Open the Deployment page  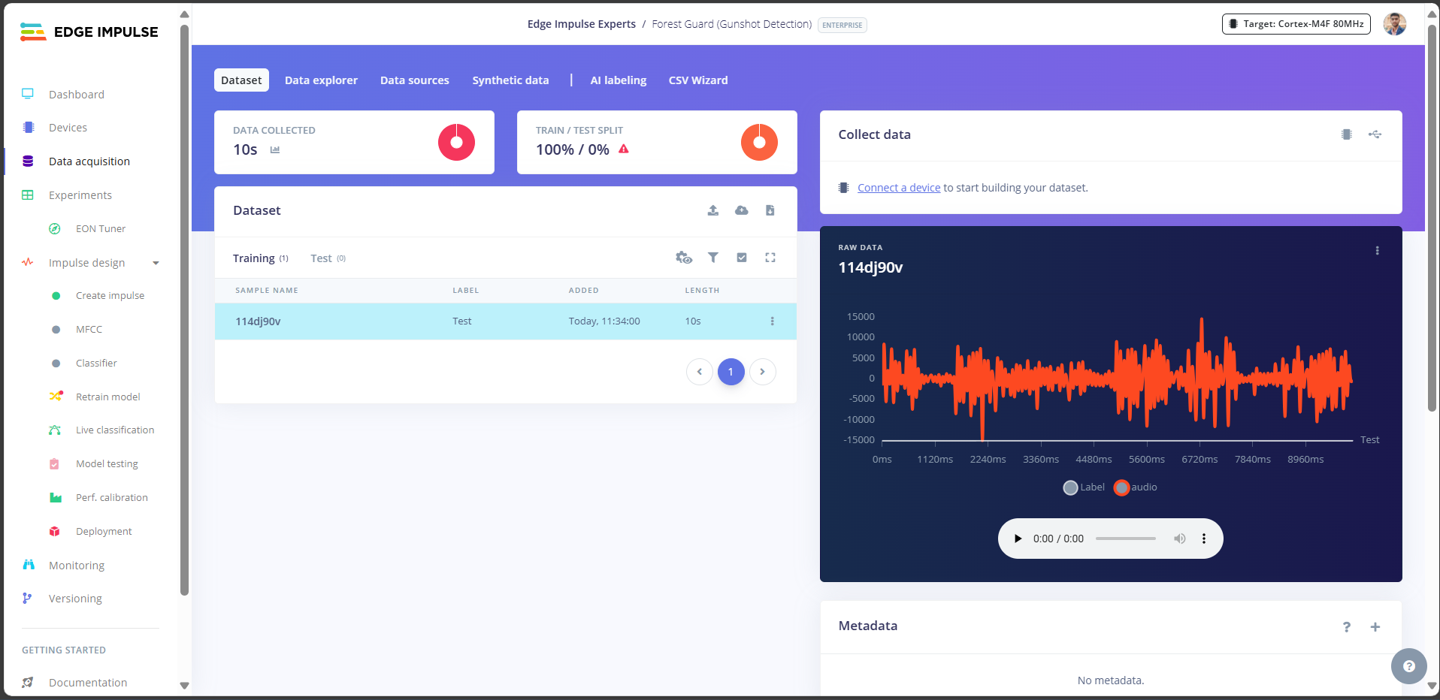tap(104, 532)
